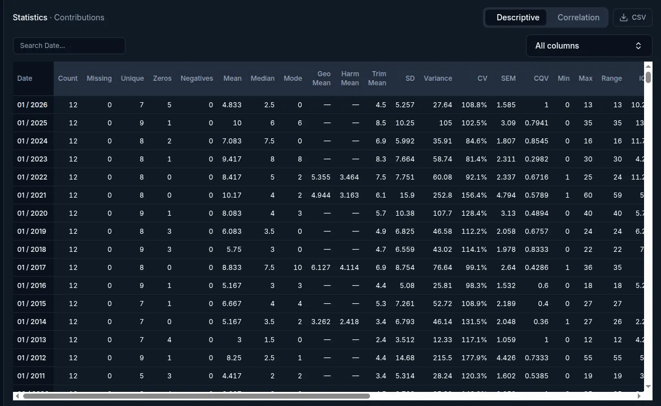Viewport: 661px width, 406px height.
Task: Click vertical scrollbar up arrow
Action: click(x=649, y=66)
